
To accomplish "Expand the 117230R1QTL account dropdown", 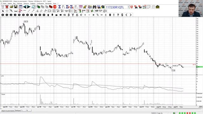I will point(128,7).
